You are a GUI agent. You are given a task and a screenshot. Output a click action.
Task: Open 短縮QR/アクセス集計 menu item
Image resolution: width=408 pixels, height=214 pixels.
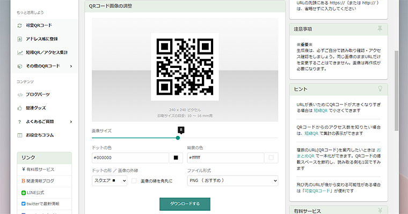[47, 52]
